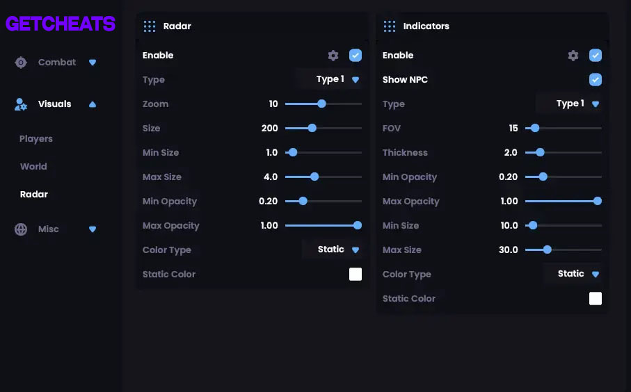Expand the Misc section arrow
The width and height of the screenshot is (631, 392).
point(93,229)
